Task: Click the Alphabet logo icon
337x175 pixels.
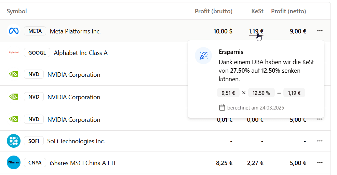Action: coord(14,52)
